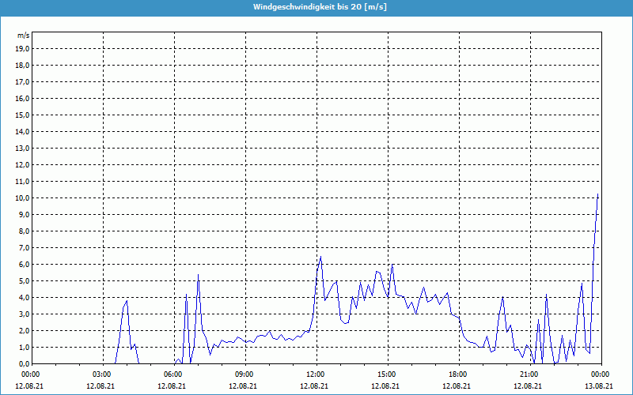Select the 06:00 time axis label
The height and width of the screenshot is (395, 633).
pos(172,374)
